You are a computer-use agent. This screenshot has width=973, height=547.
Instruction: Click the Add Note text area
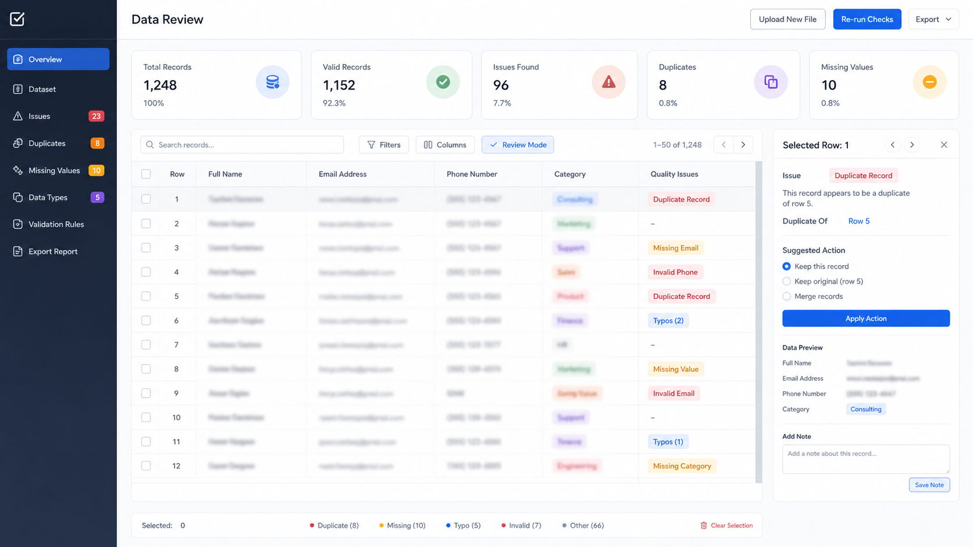point(866,459)
